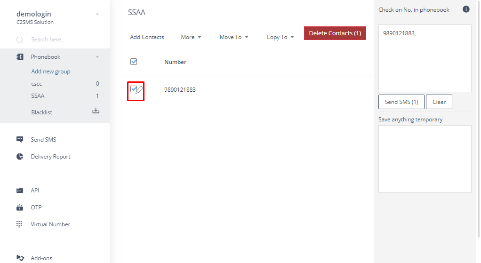Click the Send SMS (1) button
Screen dimensions: 481x263
pos(401,102)
